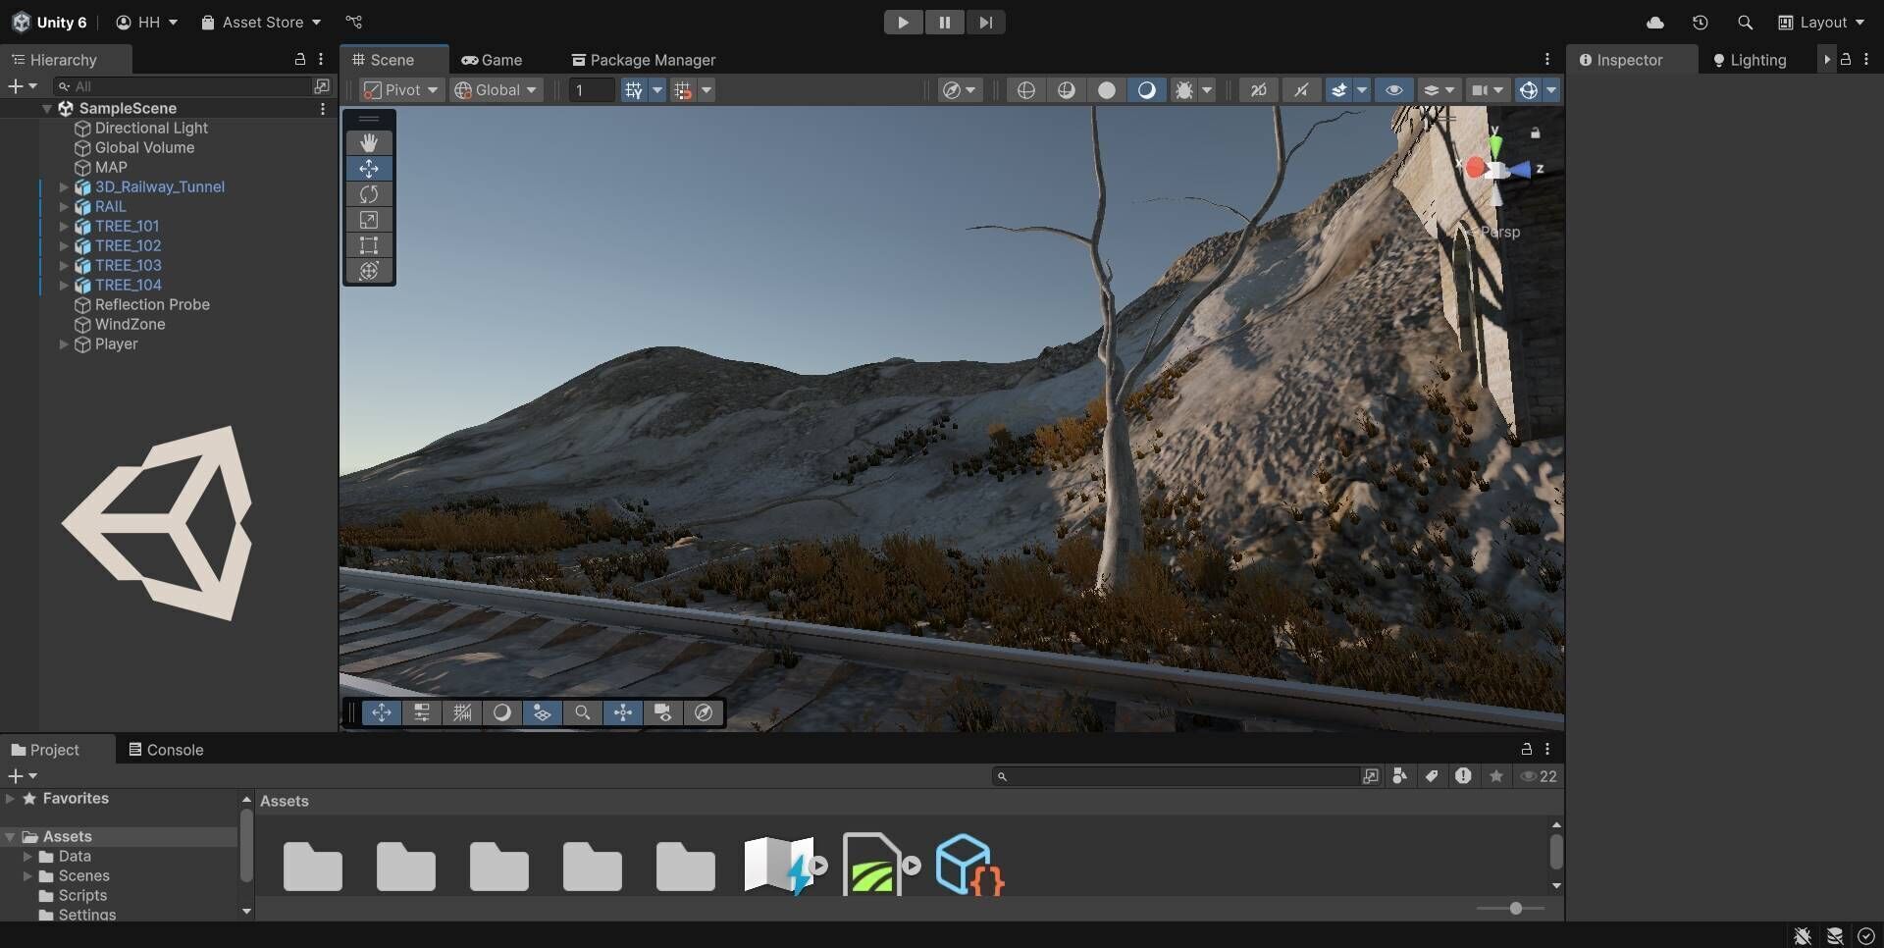Toggle Scene visibility eye icon
Image resolution: width=1884 pixels, height=948 pixels.
pos(1394,90)
